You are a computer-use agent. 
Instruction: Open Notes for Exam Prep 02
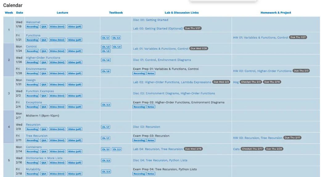click(x=151, y=107)
